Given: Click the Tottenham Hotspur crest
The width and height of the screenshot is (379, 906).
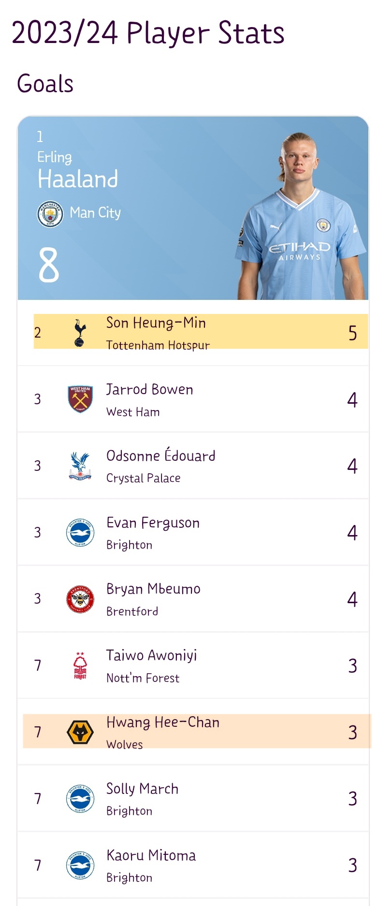Looking at the screenshot, I should tap(80, 333).
